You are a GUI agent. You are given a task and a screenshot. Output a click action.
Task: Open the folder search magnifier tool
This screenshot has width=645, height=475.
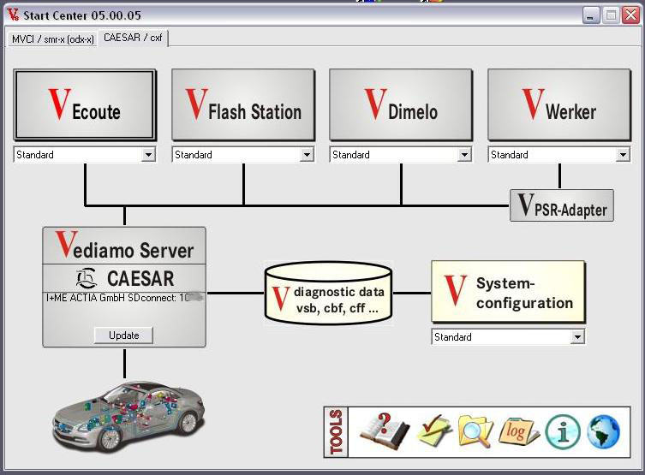pos(475,430)
